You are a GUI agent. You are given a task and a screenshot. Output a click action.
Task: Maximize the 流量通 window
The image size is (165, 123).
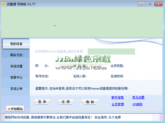click(150, 4)
